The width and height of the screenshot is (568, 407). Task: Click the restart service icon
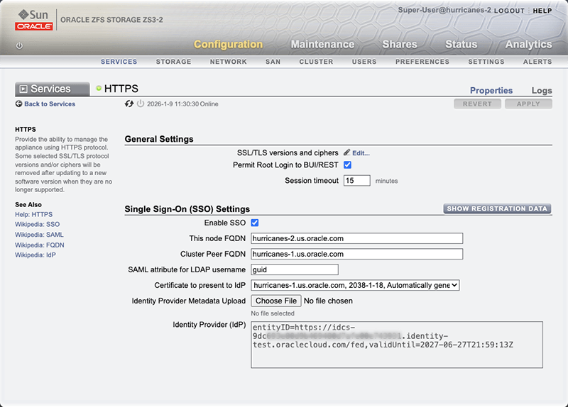(x=129, y=104)
